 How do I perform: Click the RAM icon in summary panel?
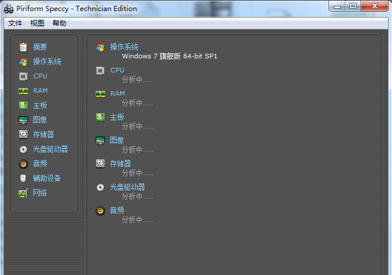click(100, 94)
